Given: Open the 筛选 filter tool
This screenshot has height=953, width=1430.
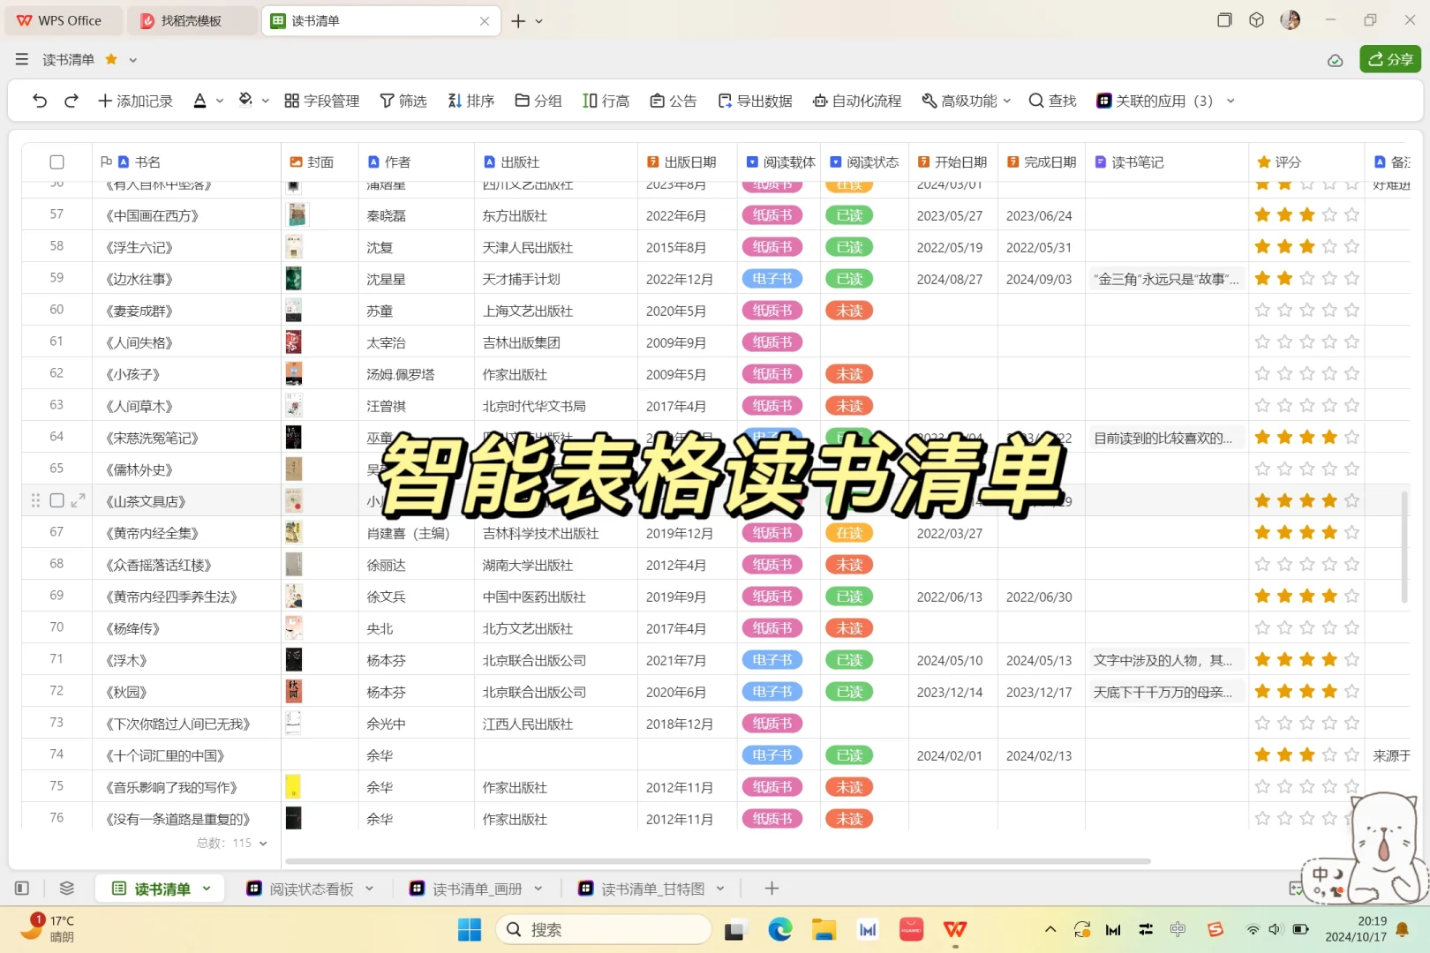Looking at the screenshot, I should pos(403,101).
